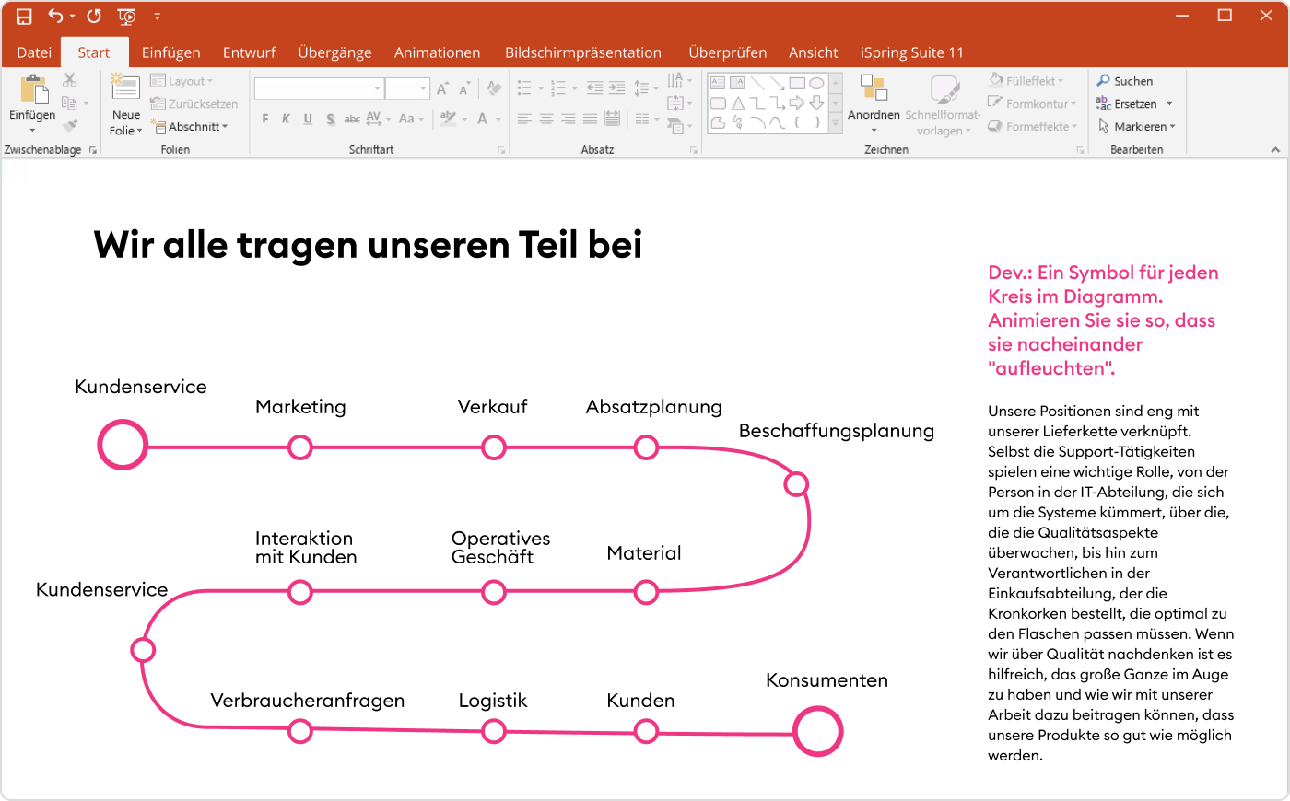This screenshot has height=801, width=1290.
Task: Toggle bold (F) formatting
Action: (x=265, y=119)
